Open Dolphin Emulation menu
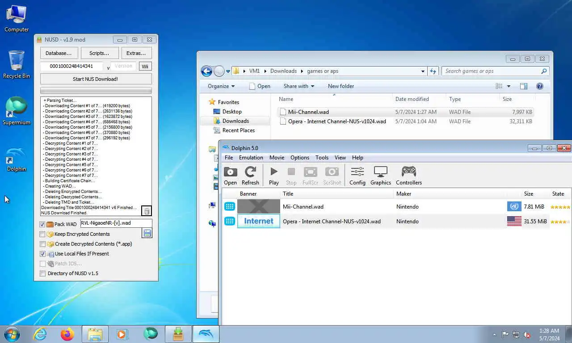The height and width of the screenshot is (343, 572). 251,158
